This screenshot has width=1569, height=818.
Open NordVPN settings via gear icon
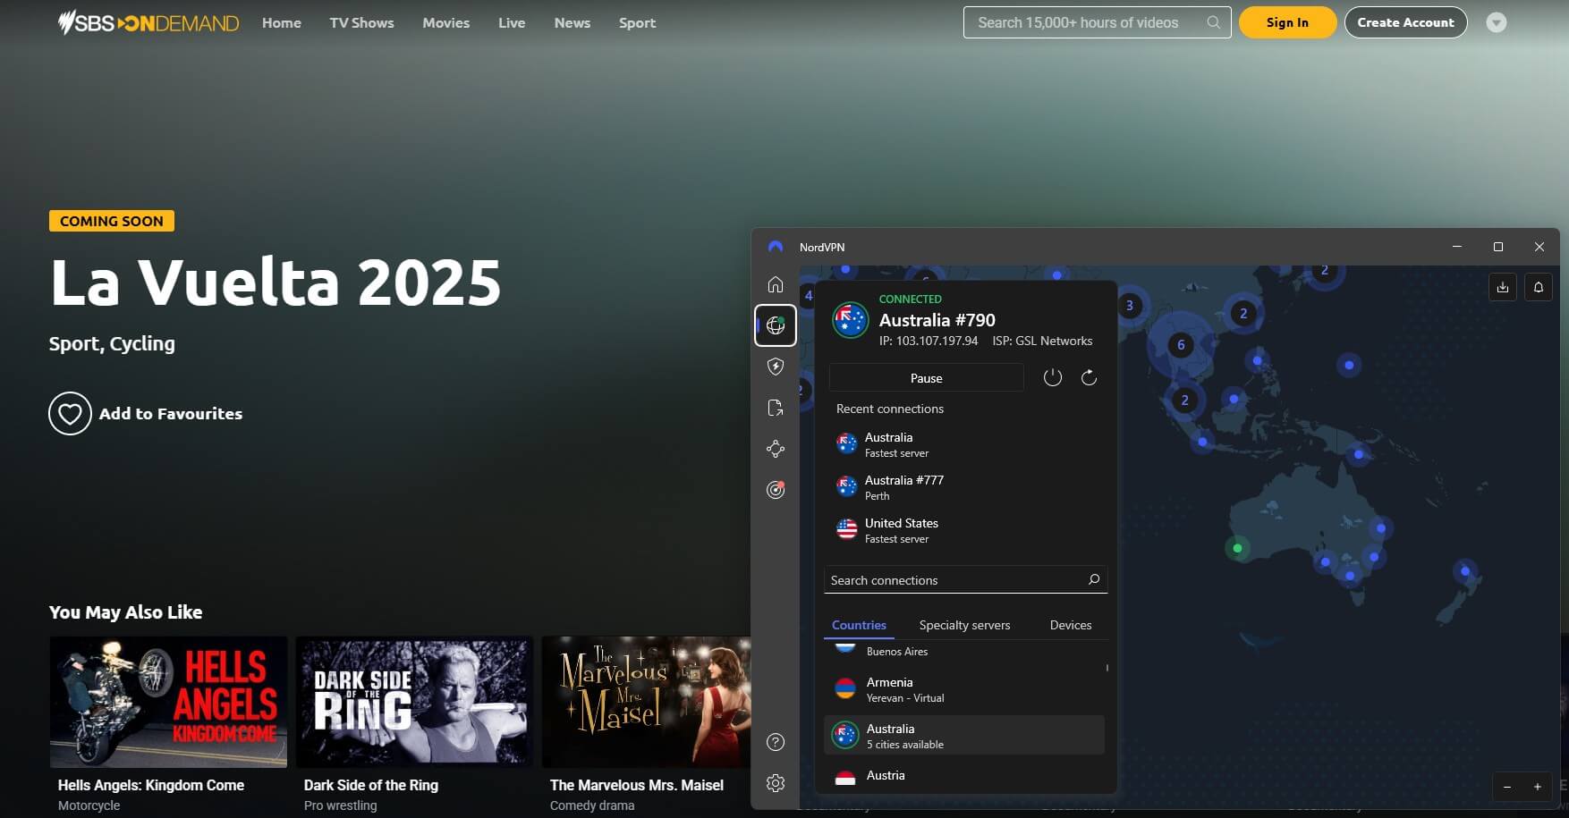coord(776,782)
